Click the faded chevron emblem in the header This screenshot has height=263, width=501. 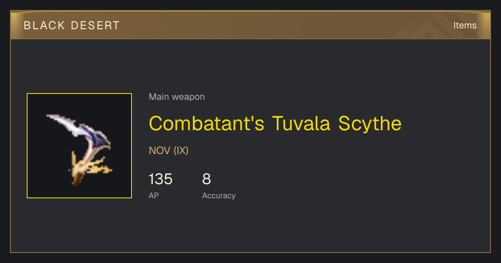(x=434, y=25)
